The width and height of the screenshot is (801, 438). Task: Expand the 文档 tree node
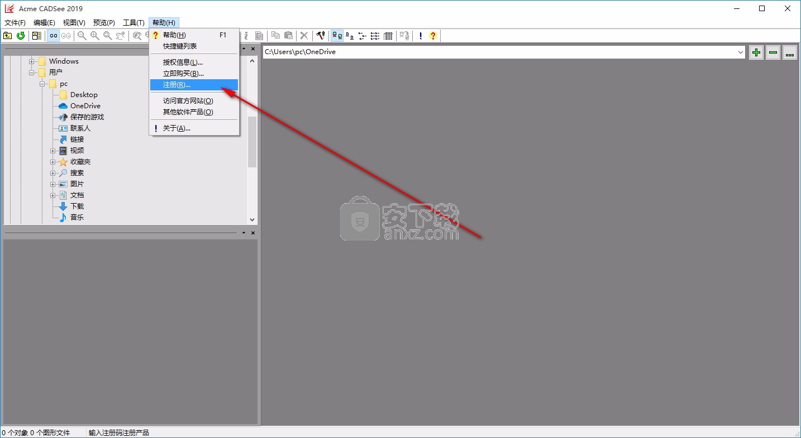53,195
